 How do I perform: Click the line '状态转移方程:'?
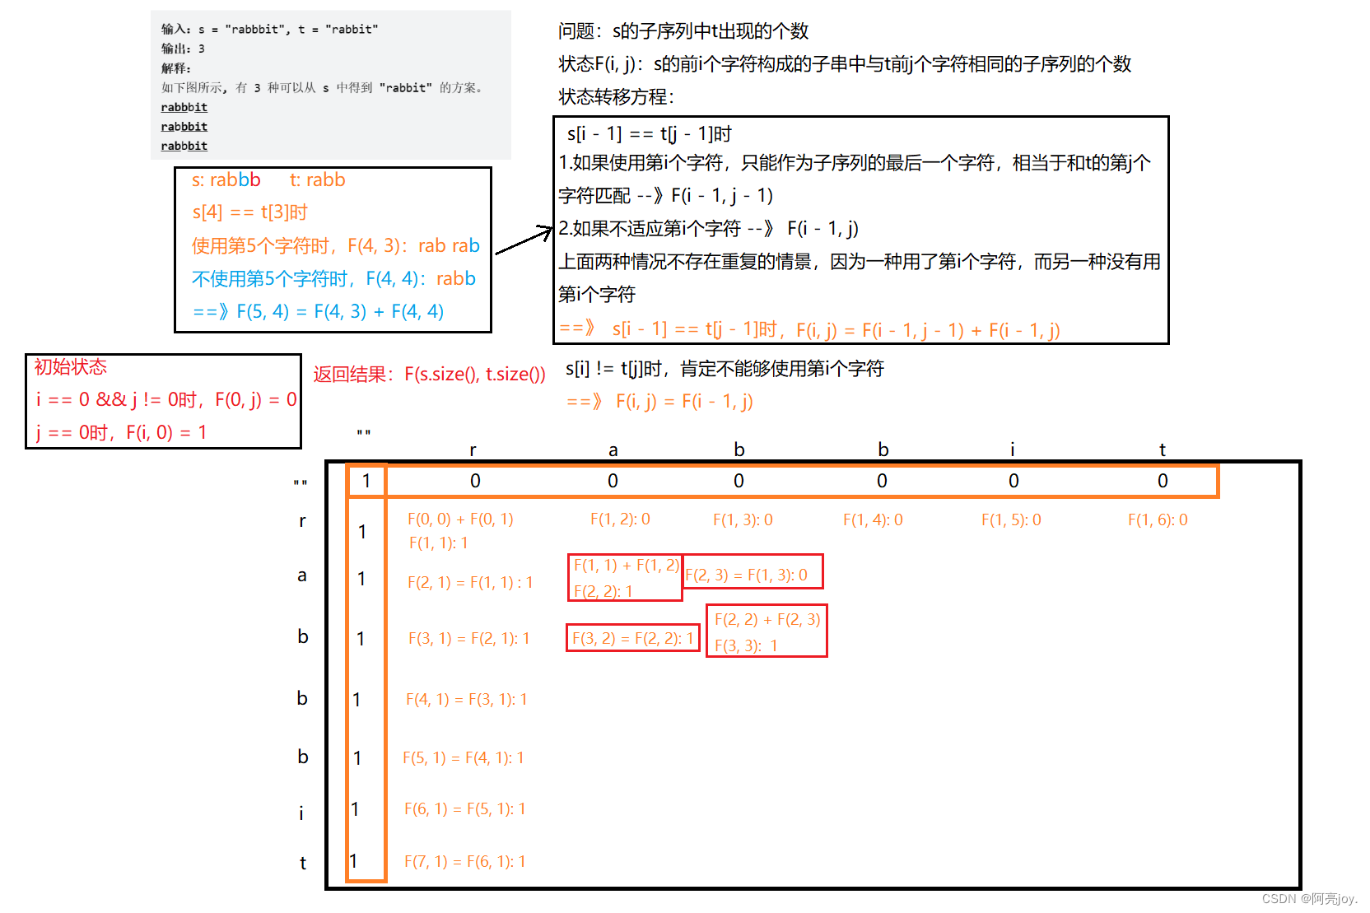[617, 97]
